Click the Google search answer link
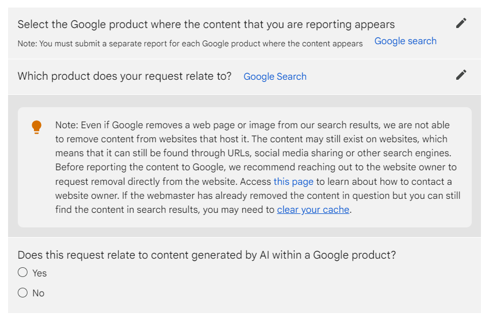This screenshot has width=489, height=319. click(x=405, y=41)
